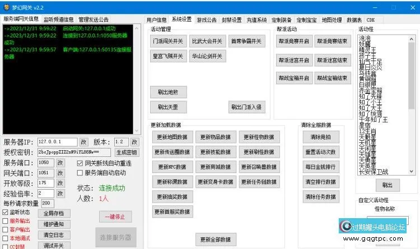420x249 pixels.
Task: Open the 封禁设置 tab
Action: [x=232, y=20]
